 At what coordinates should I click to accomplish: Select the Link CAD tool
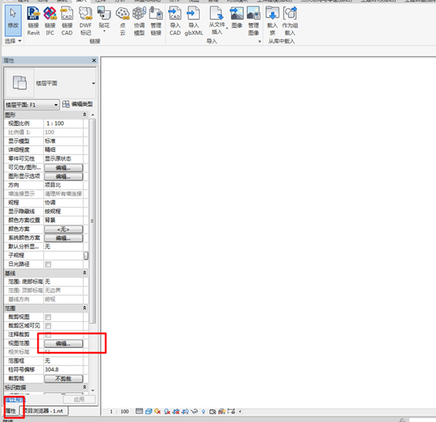coord(67,20)
